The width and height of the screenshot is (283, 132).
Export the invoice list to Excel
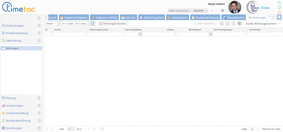click(222, 24)
